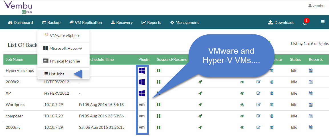This screenshot has width=329, height=137.
Task: Run Wordpress job now rocket icon
Action: pyautogui.click(x=200, y=105)
